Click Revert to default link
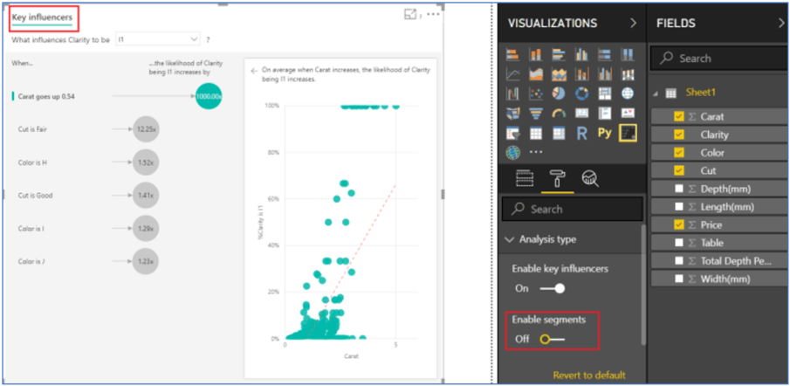790x386 pixels. coord(589,376)
